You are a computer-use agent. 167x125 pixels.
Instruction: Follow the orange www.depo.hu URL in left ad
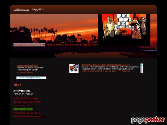(25, 72)
